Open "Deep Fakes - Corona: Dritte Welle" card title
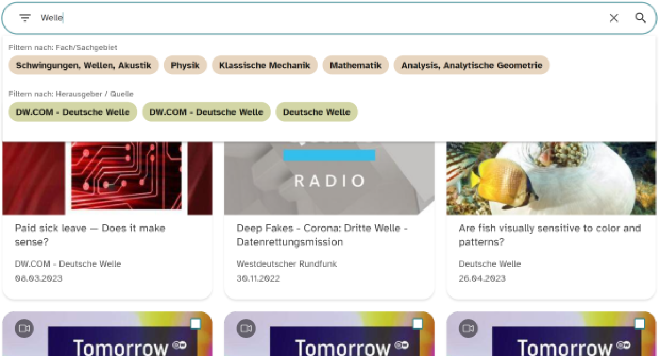Image resolution: width=661 pixels, height=356 pixels. pyautogui.click(x=322, y=235)
